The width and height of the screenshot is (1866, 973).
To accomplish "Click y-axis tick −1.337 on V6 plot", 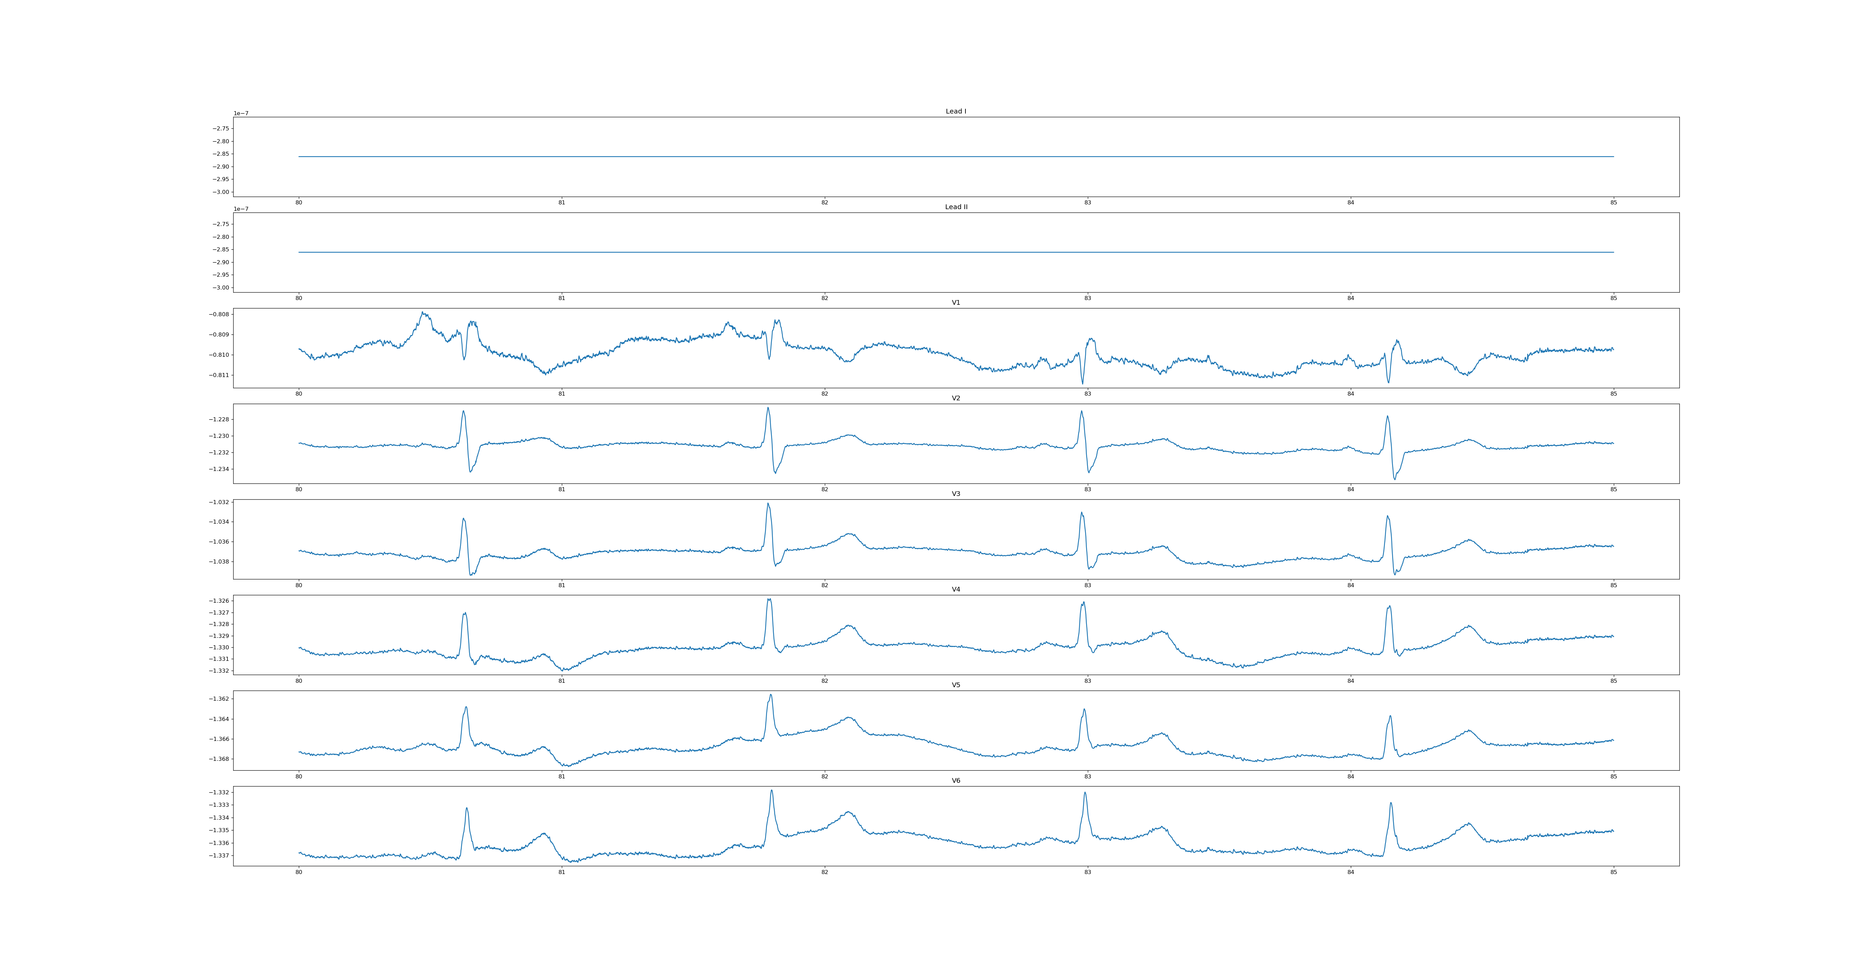I will [219, 856].
